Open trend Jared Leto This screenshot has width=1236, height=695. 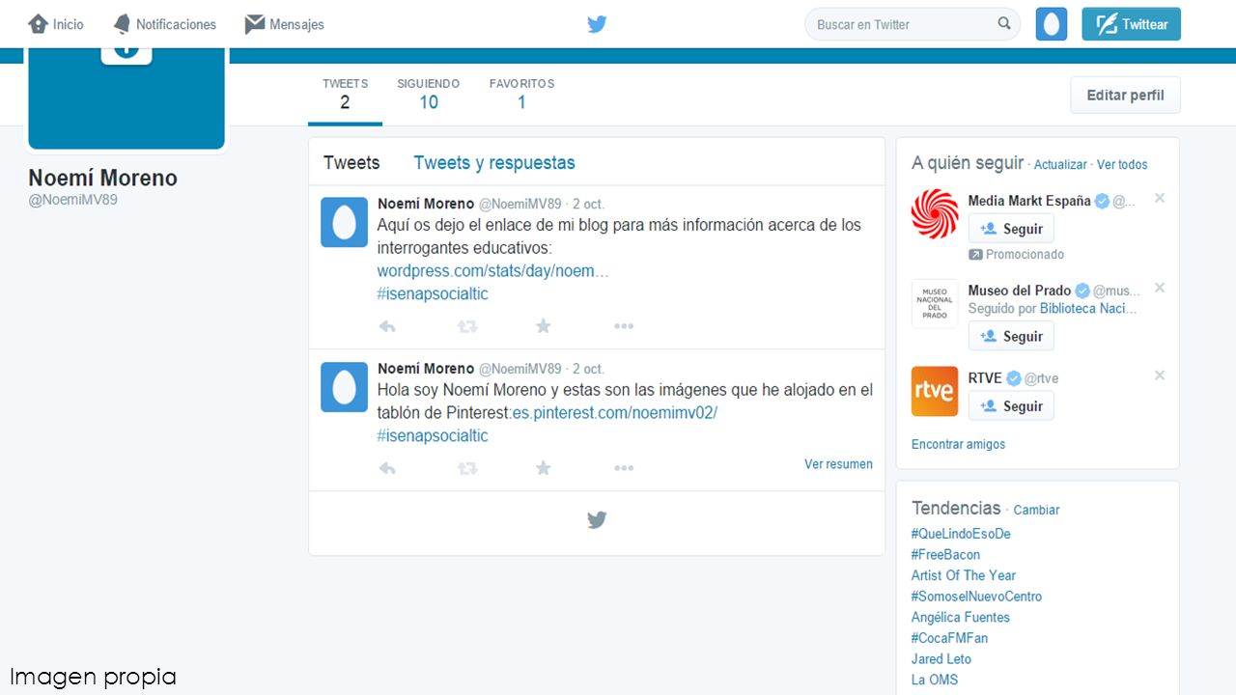tap(941, 659)
